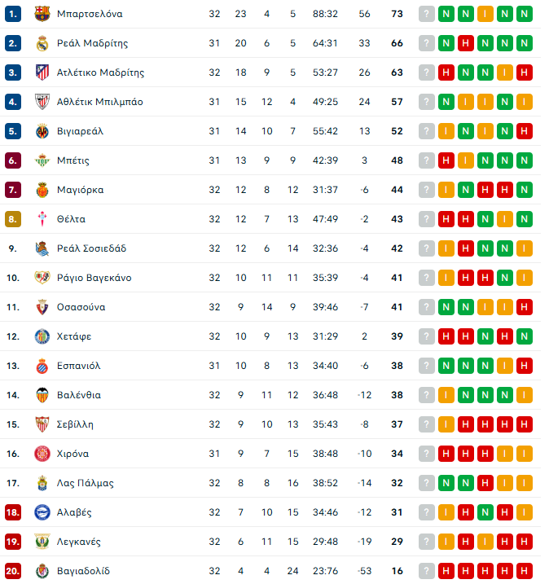549x584 pixels.
Task: Click the gold rank 8 badge
Action: tap(13, 219)
